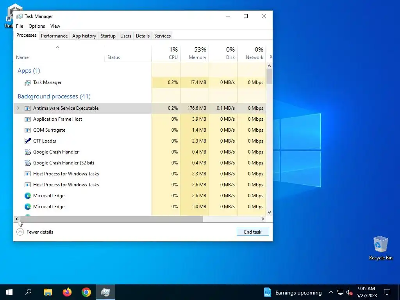Image resolution: width=400 pixels, height=300 pixels.
Task: Click the 0.1 MB/s disk value
Action: (226, 108)
